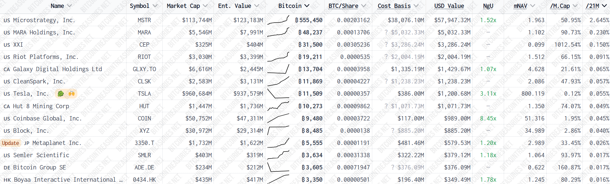Open the Bitcoin column sort dropdown
The image size is (610, 184).
pos(307,6)
